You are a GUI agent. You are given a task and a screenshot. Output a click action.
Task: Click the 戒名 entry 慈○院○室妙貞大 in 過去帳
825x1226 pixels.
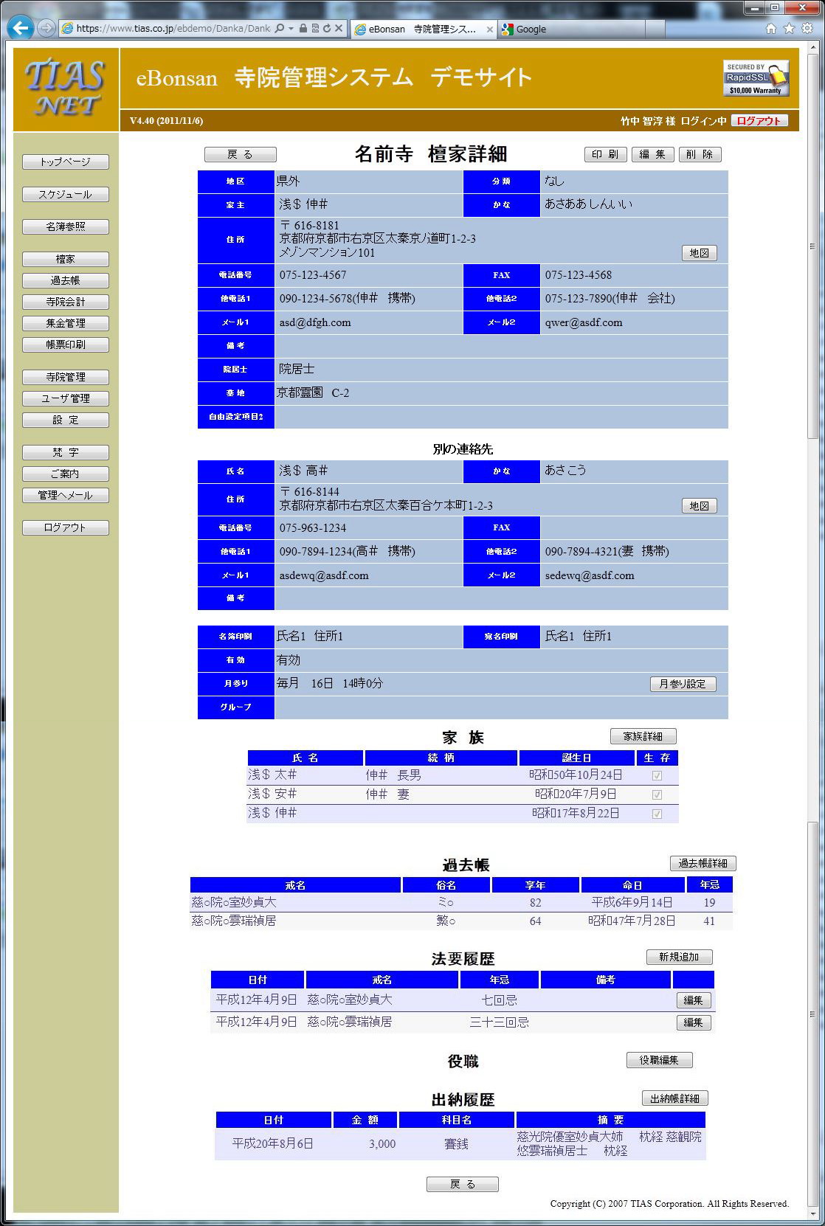(234, 902)
